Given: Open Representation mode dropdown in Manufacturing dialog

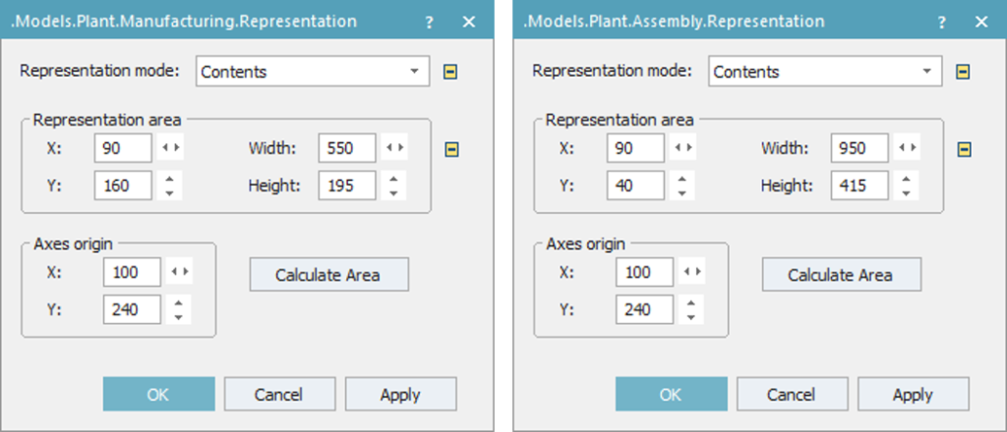Looking at the screenshot, I should pos(312,71).
